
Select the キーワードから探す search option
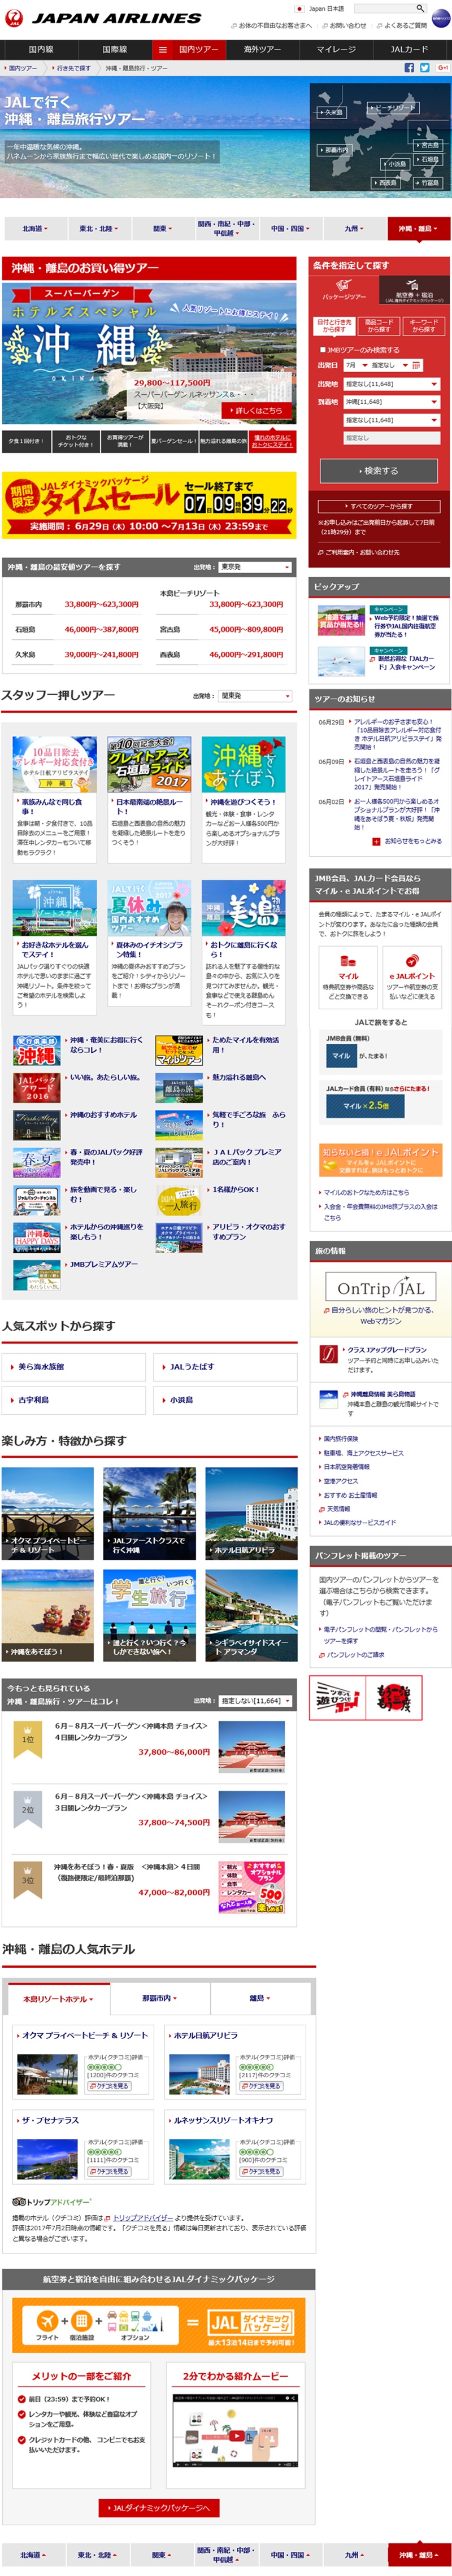point(423,326)
